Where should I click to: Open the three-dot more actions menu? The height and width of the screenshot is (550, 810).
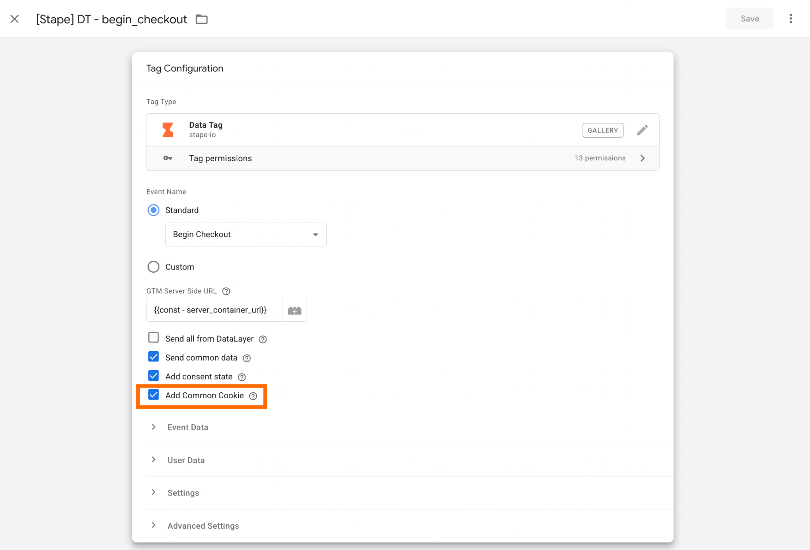coord(791,19)
